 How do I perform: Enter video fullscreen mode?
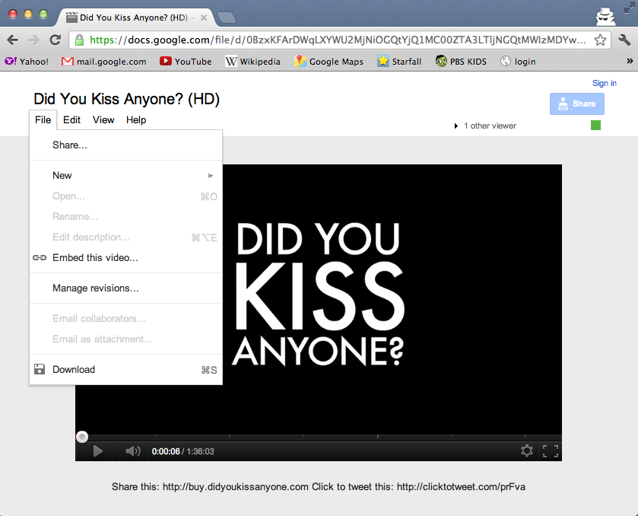pos(551,451)
